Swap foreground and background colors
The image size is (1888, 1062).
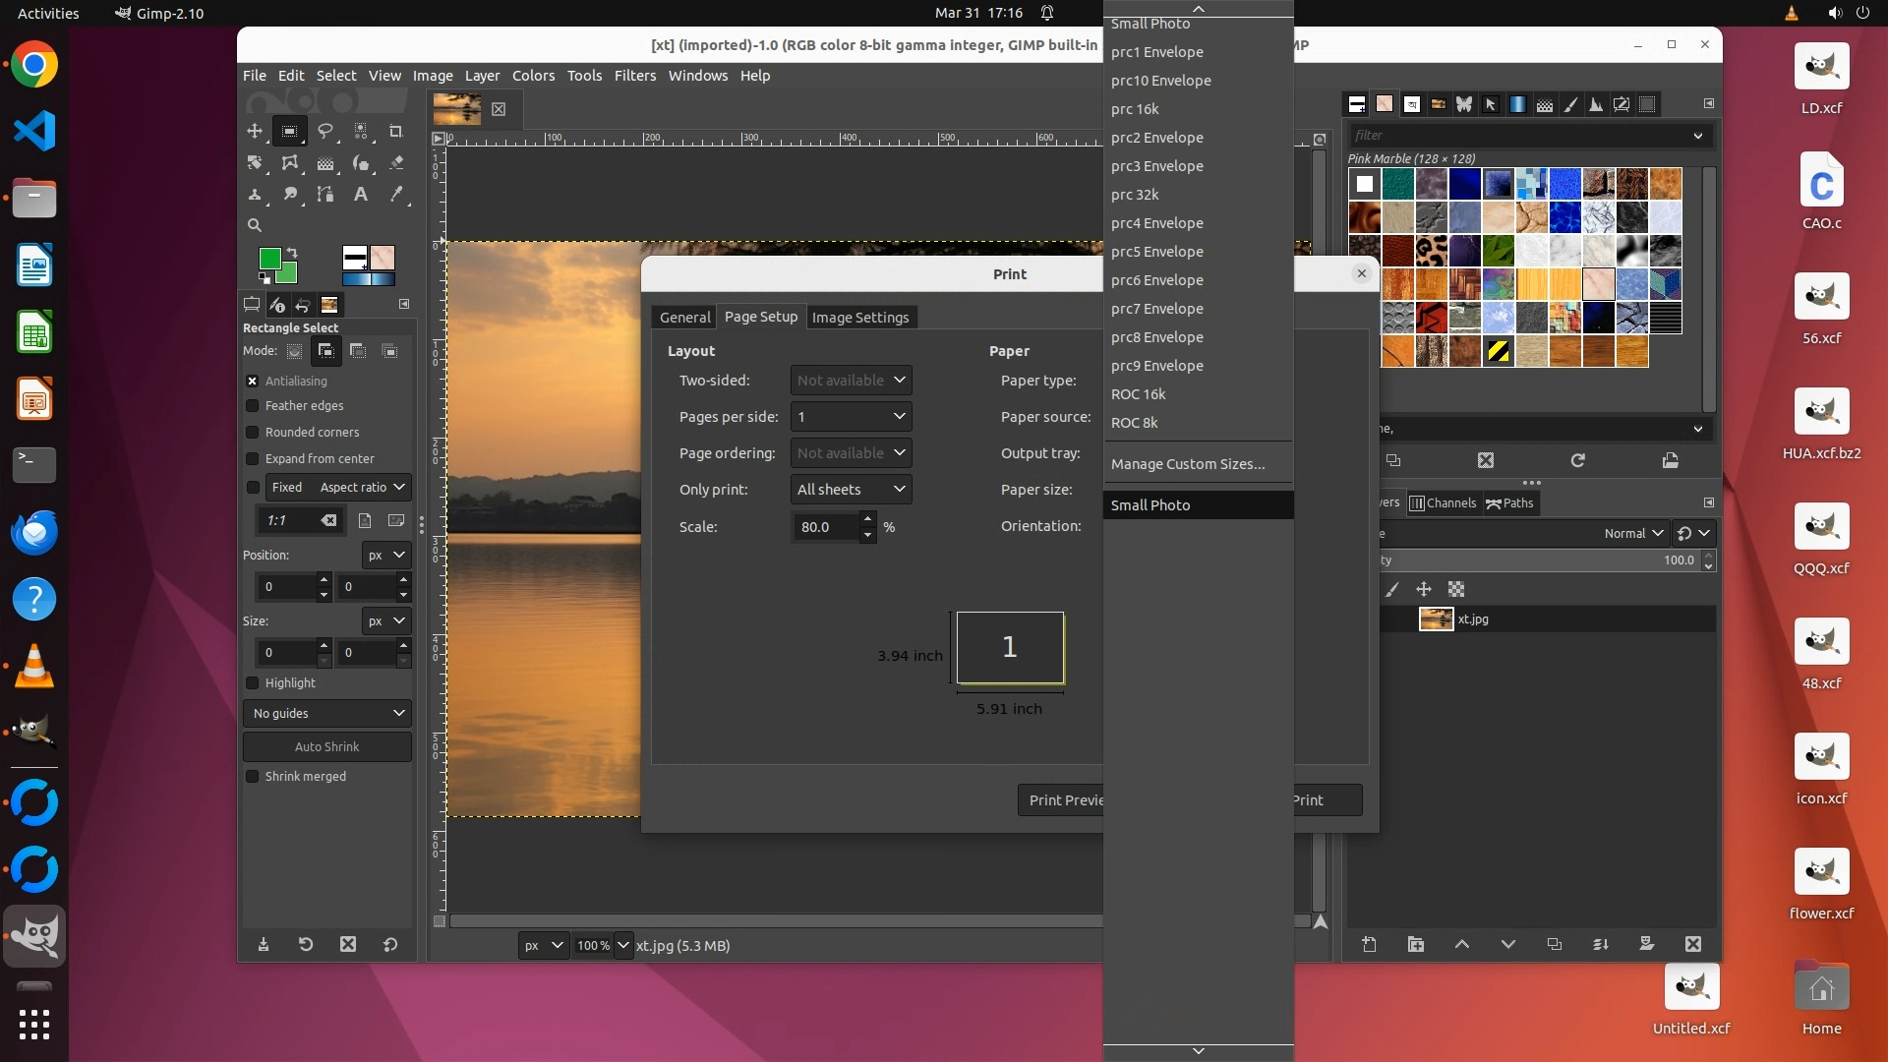291,253
